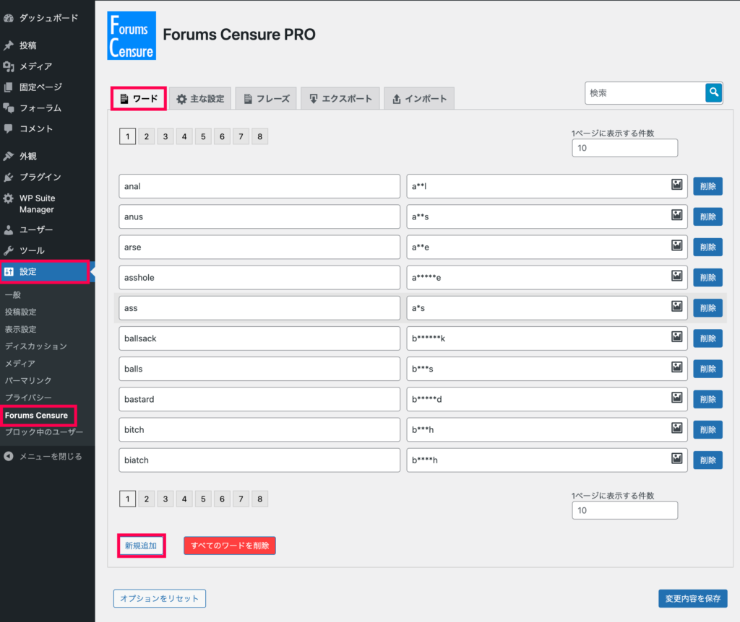Open the top-level メディア sidebar menu
Image resolution: width=740 pixels, height=622 pixels.
coord(47,66)
